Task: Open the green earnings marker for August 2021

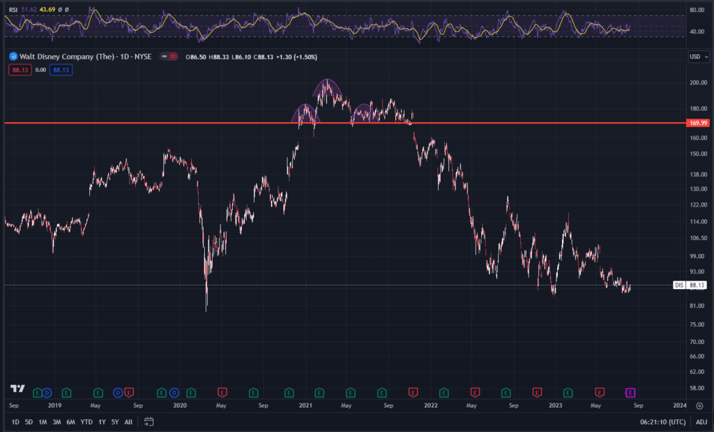Action: [381, 392]
